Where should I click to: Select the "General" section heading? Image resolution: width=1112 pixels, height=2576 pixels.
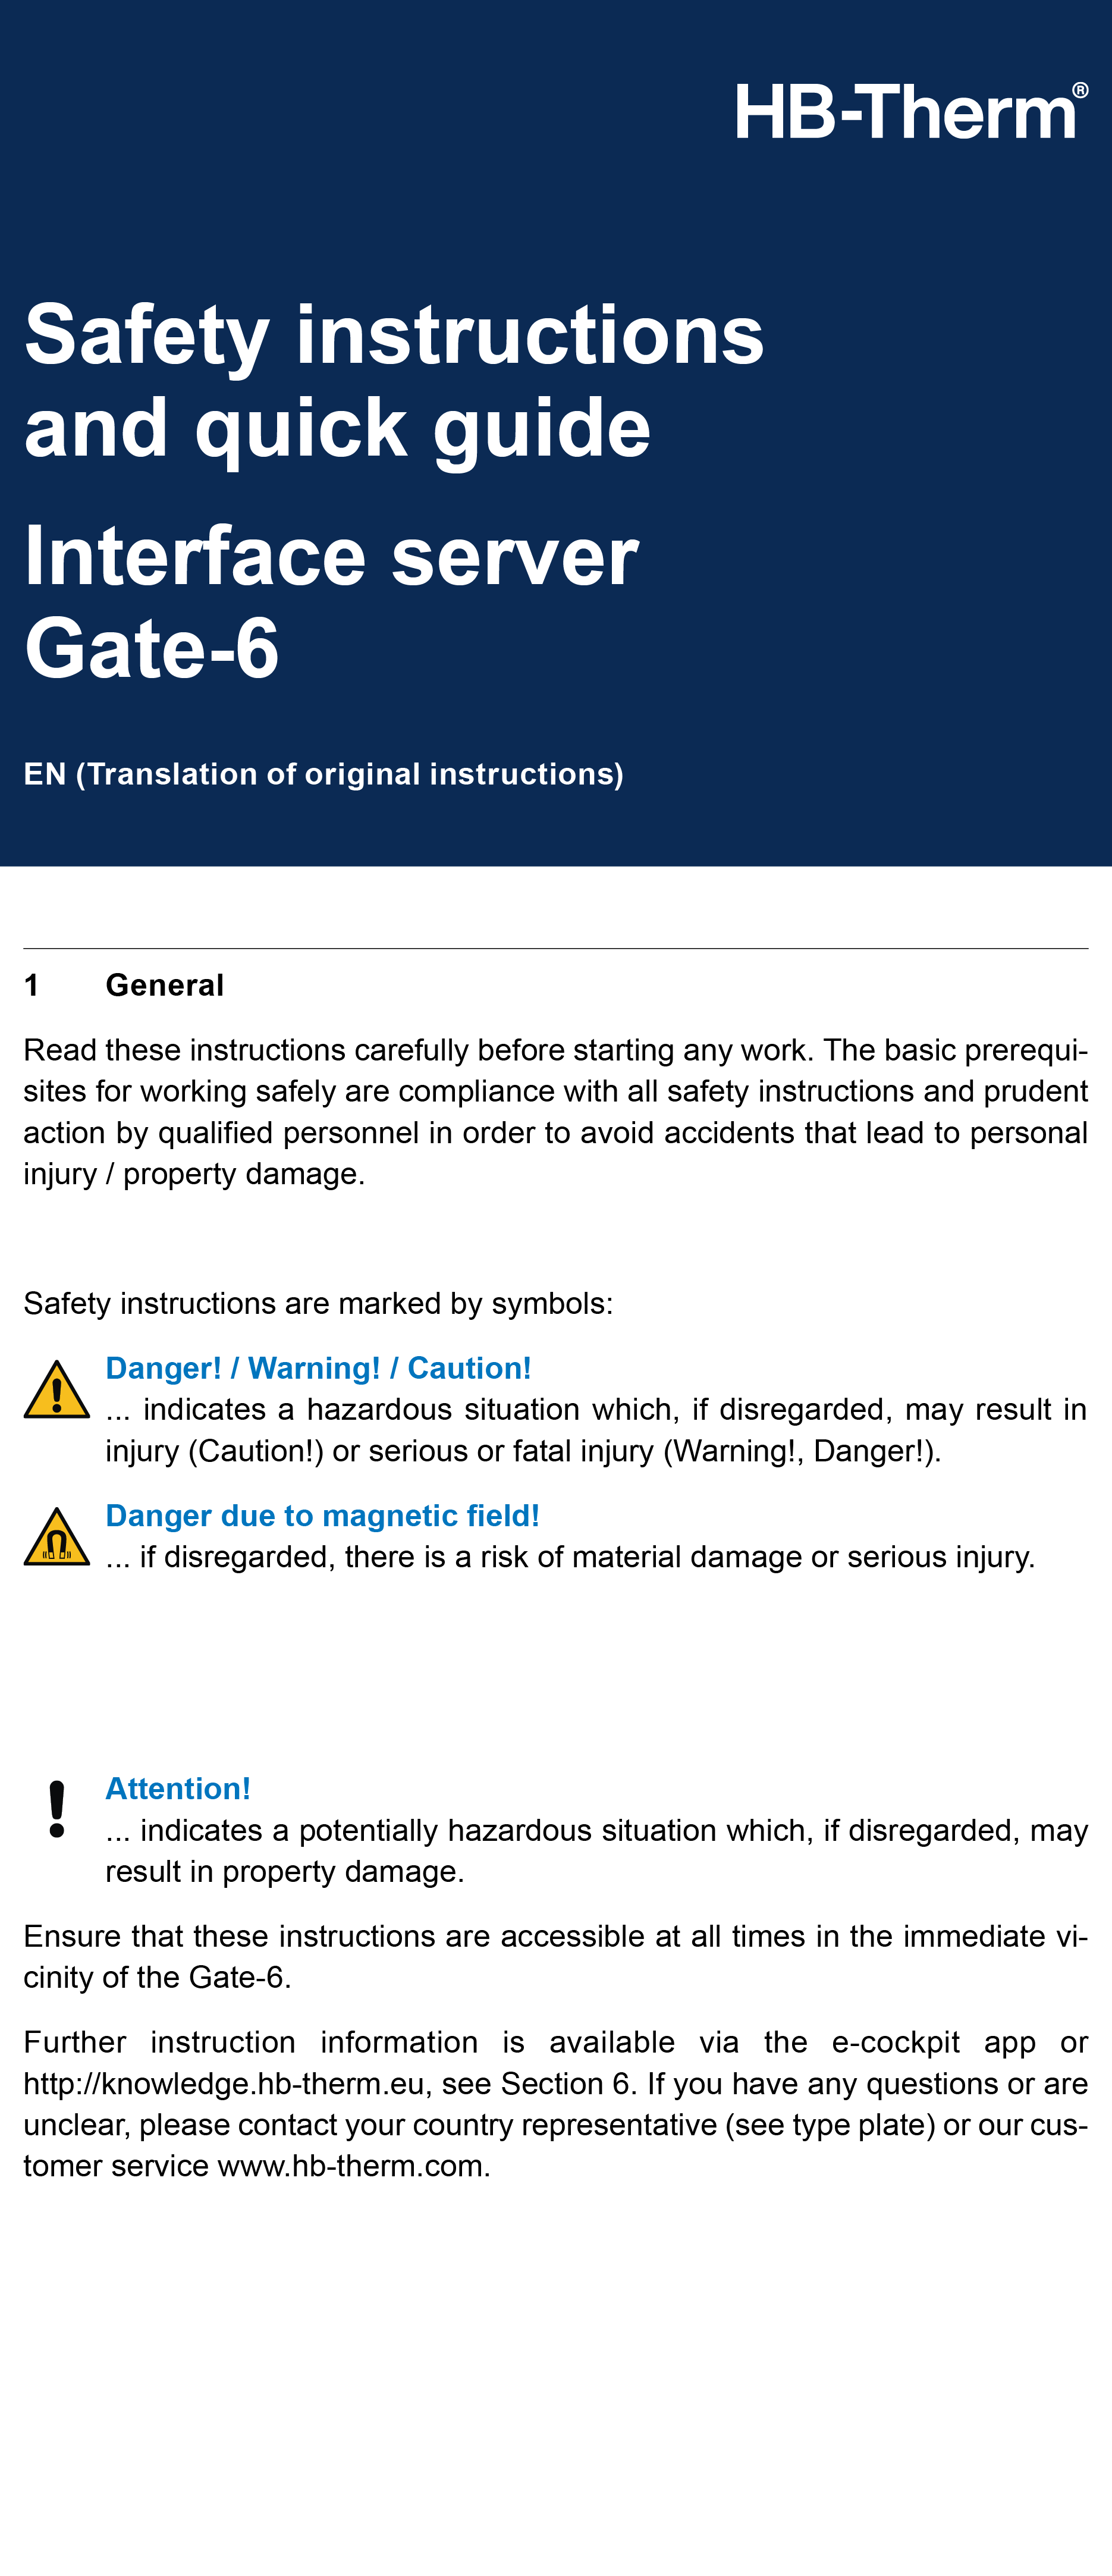(165, 985)
